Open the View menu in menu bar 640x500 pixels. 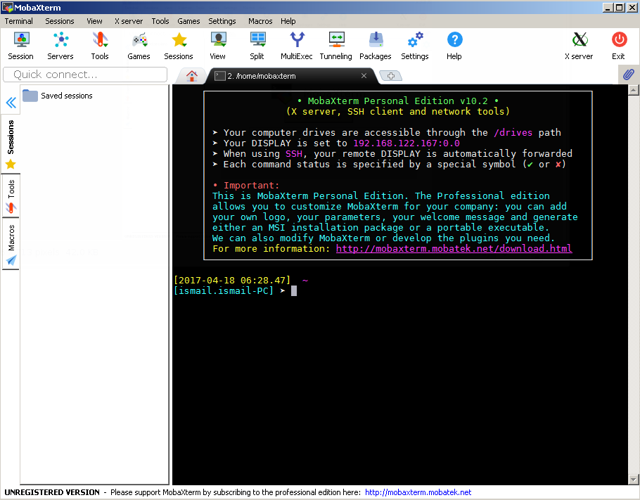tap(94, 21)
